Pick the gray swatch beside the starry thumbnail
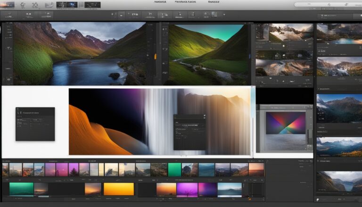 pos(81,5)
